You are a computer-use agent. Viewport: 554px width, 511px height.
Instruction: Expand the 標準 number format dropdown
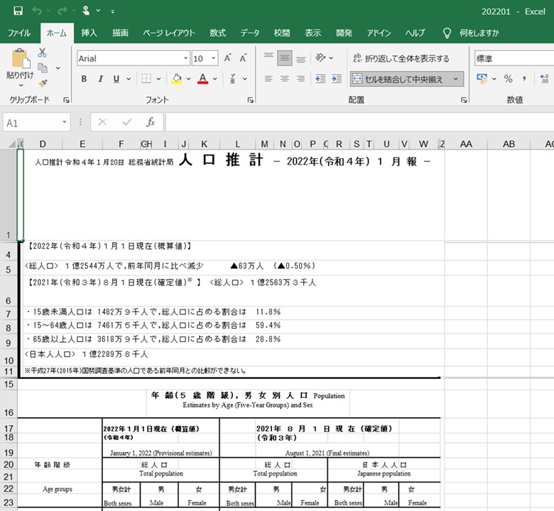547,58
